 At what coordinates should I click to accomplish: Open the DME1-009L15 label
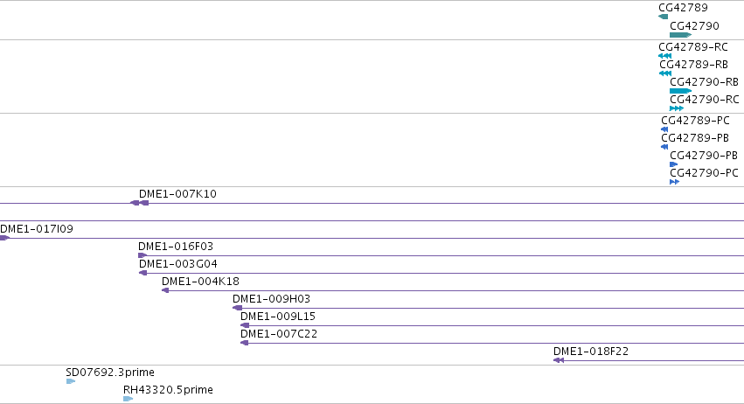(277, 317)
